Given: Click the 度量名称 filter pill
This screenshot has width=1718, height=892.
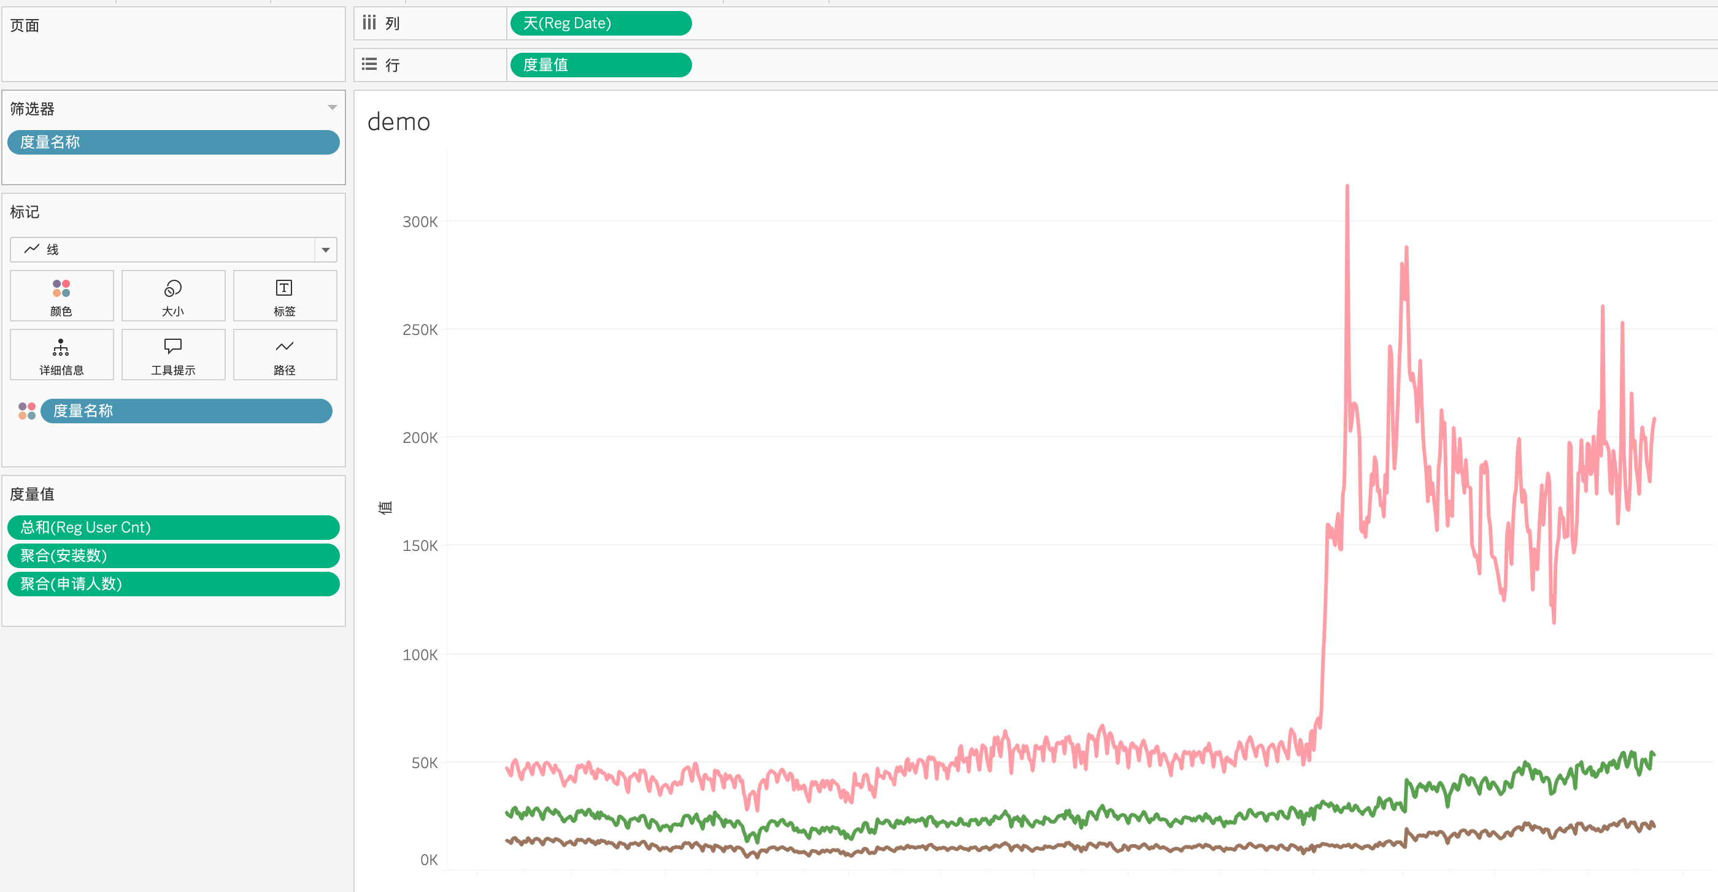Looking at the screenshot, I should pos(174,142).
